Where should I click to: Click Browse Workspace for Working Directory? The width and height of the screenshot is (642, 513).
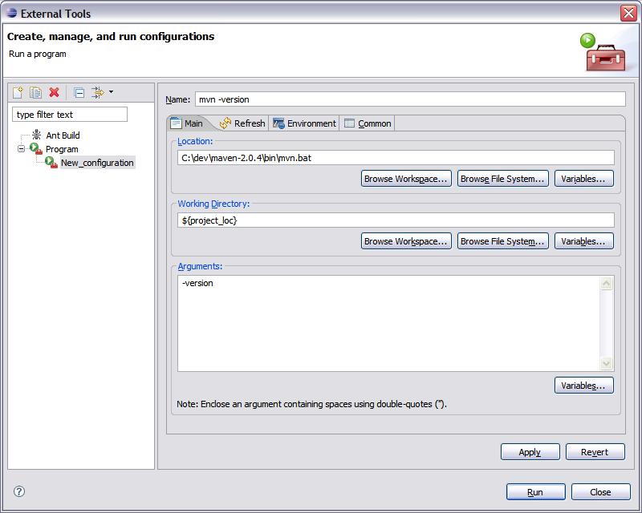click(x=405, y=241)
